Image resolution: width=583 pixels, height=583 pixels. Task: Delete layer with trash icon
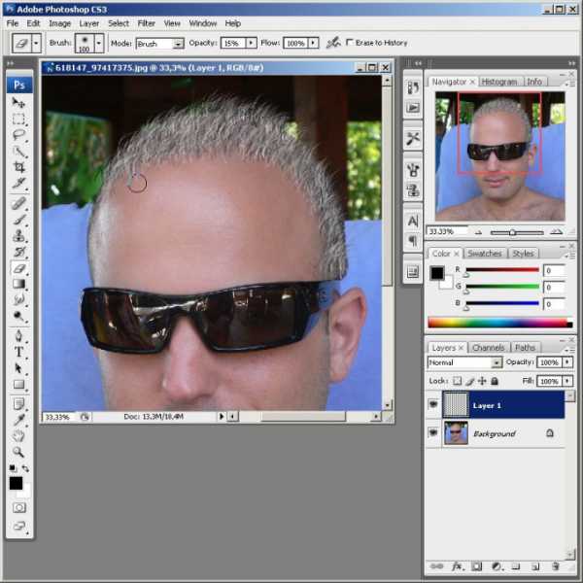[556, 566]
